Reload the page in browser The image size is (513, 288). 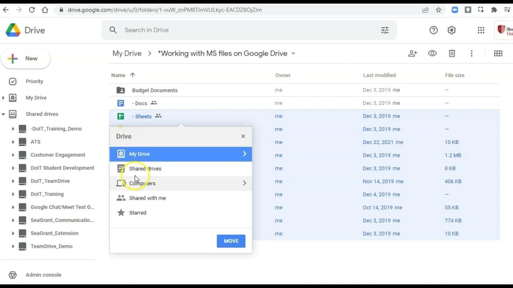[x=32, y=10]
